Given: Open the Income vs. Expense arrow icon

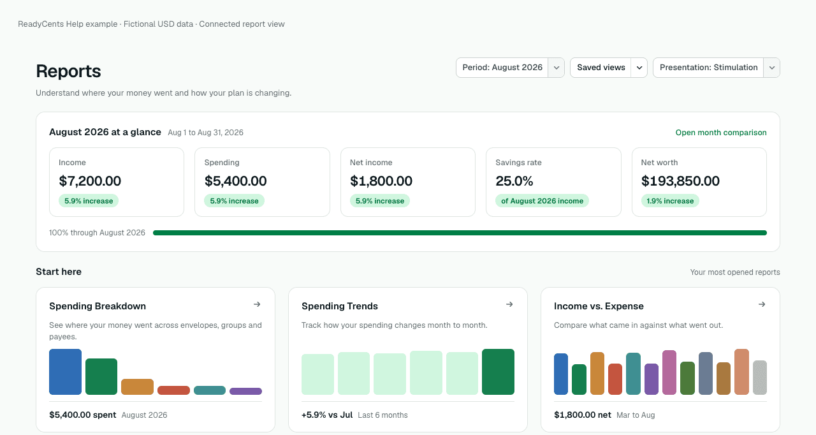Looking at the screenshot, I should pos(762,304).
